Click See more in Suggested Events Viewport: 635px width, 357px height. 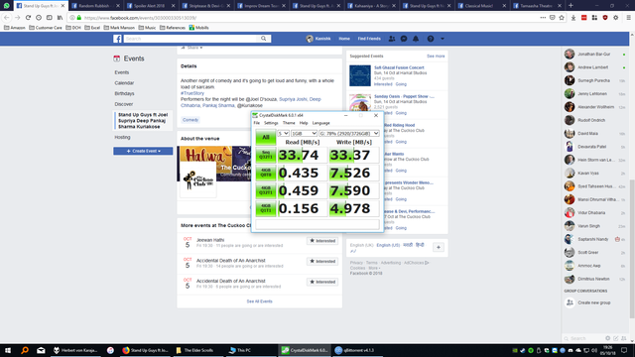pyautogui.click(x=436, y=57)
